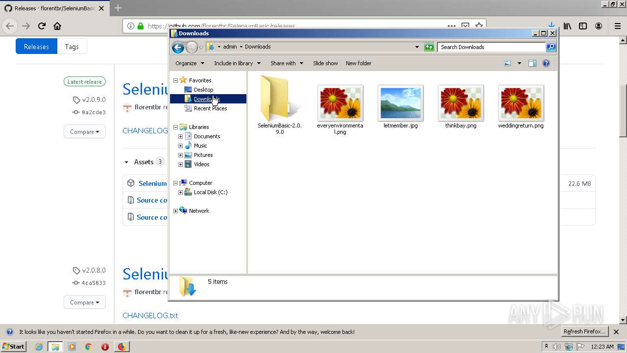The width and height of the screenshot is (627, 353).
Task: Expand the Music library node
Action: coord(180,146)
